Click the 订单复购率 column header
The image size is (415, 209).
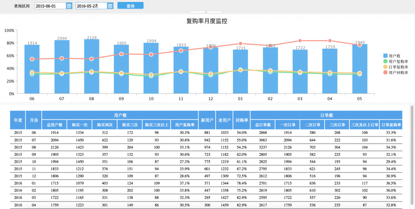pos(391,125)
